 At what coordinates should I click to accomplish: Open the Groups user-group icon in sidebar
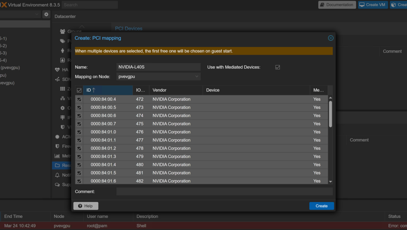point(63,31)
